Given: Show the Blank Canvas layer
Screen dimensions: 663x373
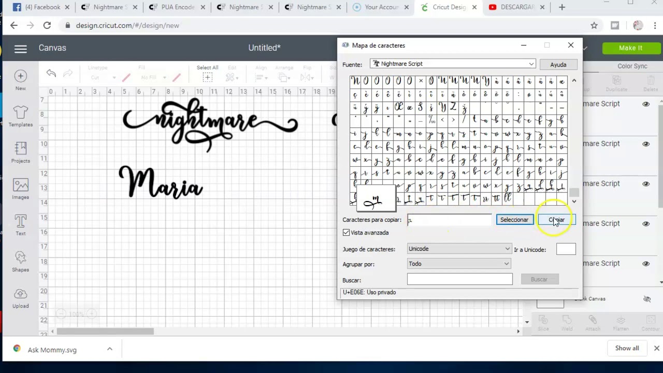Looking at the screenshot, I should tap(646, 299).
